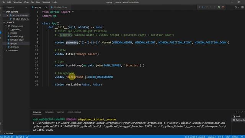
Task: Expand the images folder
Action: tap(14, 33)
